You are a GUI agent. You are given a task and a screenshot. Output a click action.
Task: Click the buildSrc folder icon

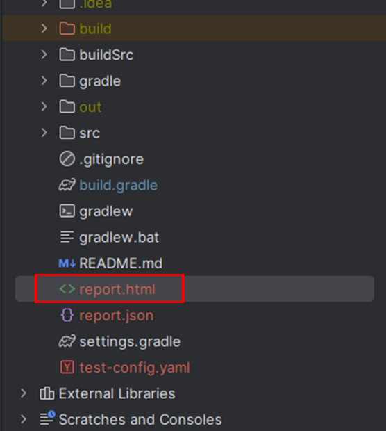tap(67, 54)
